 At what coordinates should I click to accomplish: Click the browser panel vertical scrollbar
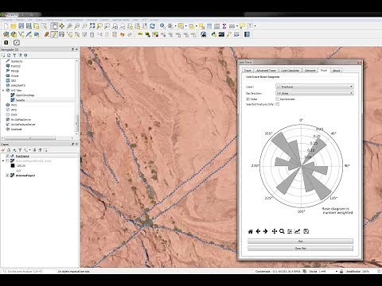click(x=77, y=123)
